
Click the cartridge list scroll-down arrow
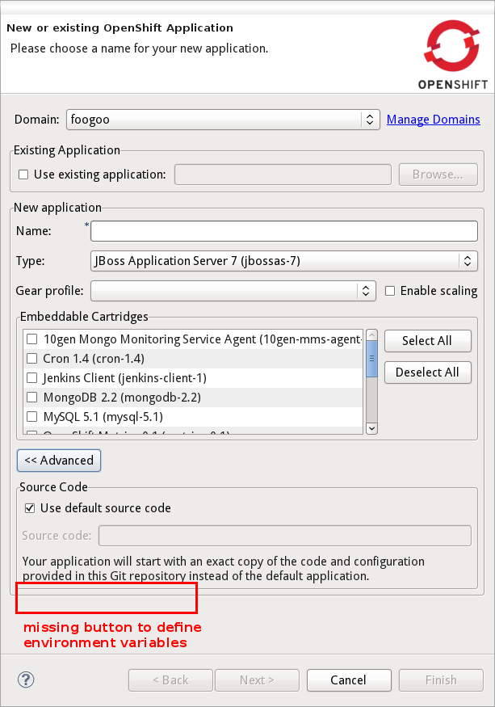(x=372, y=428)
